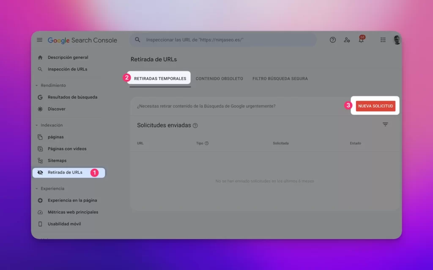Viewport: 433px width, 270px height.
Task: Click the filter icon above Solicitudes enviadas
Action: [385, 124]
